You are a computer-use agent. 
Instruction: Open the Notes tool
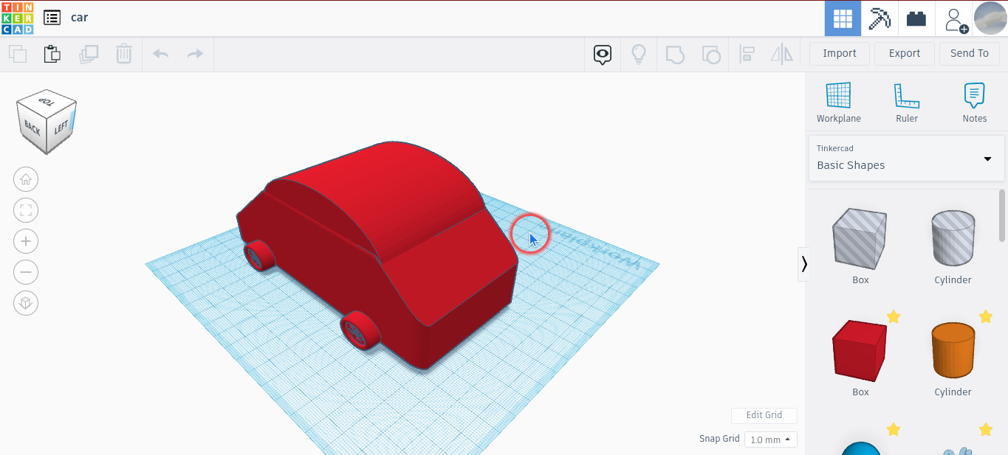tap(974, 100)
